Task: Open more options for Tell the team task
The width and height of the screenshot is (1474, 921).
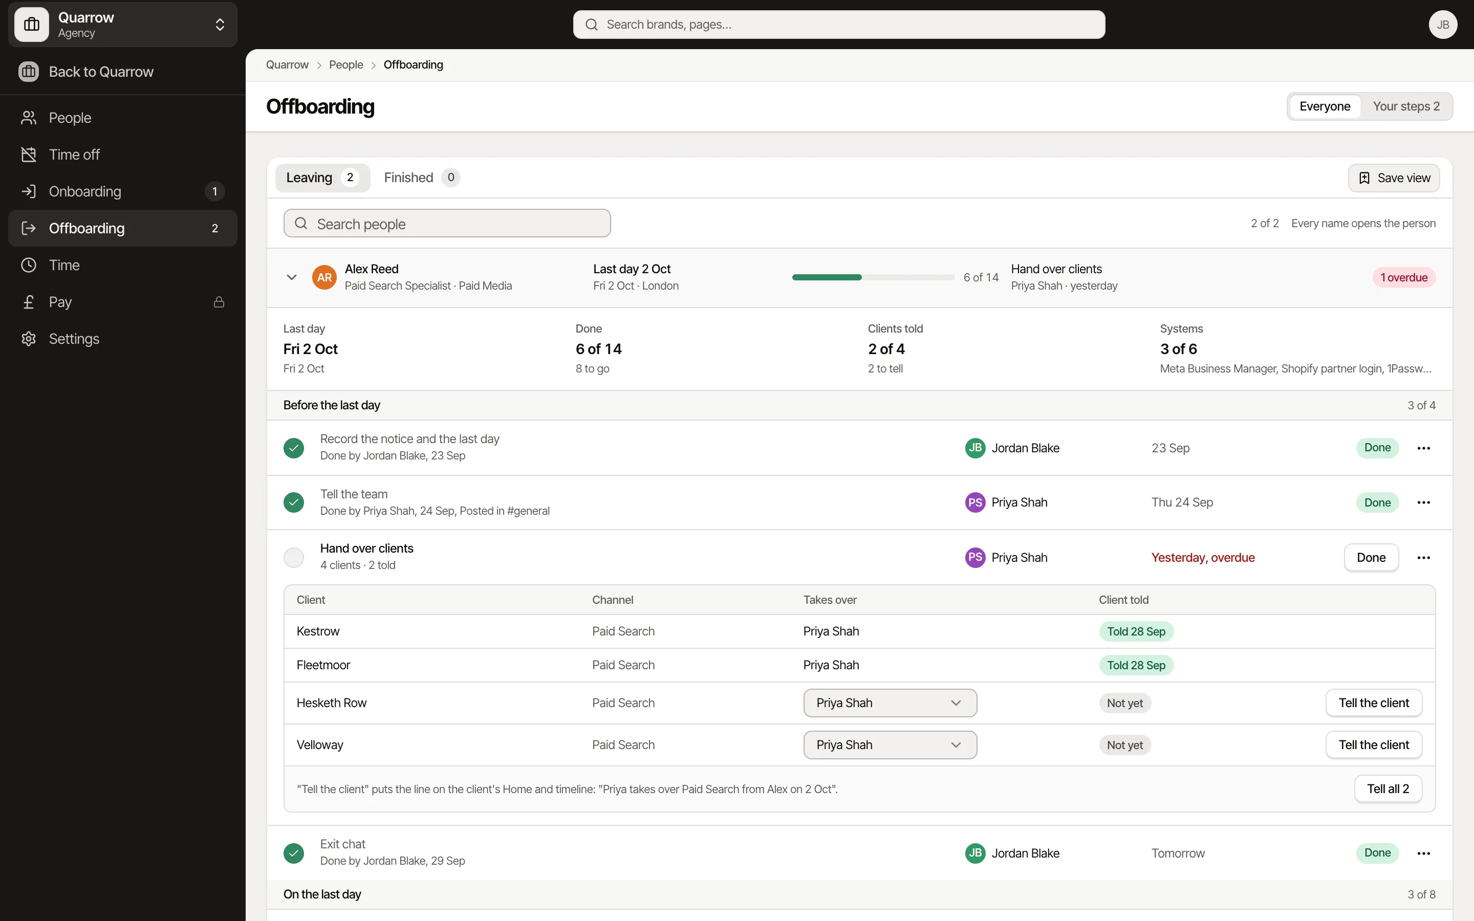Action: coord(1423,502)
